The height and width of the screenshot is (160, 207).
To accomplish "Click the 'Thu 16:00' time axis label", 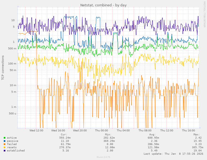I will point(188,130).
